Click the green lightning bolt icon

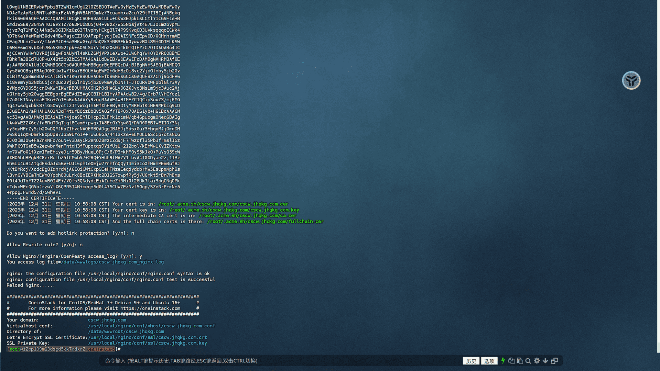pyautogui.click(x=503, y=361)
